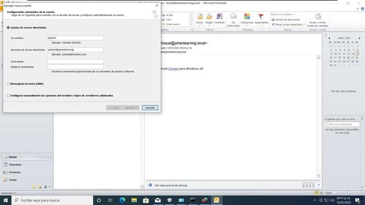This screenshot has width=365, height=205.
Task: Open Organizar por: Marca options arrow
Action: [x=362, y=119]
